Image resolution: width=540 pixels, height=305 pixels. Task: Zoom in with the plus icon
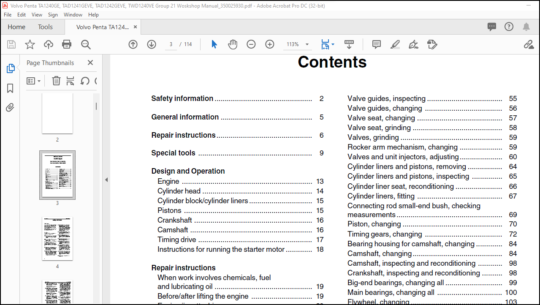pos(270,44)
